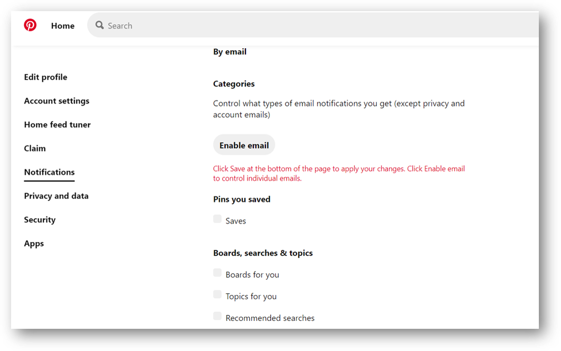The width and height of the screenshot is (561, 351).
Task: Focus the Search input field
Action: pyautogui.click(x=313, y=25)
